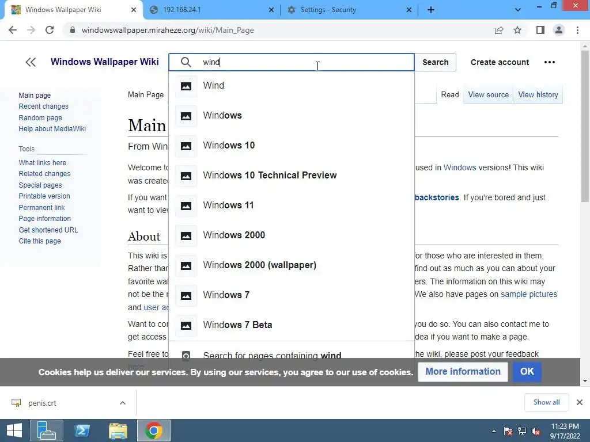
Task: Click the Chrome icon in the taskbar
Action: [x=153, y=430]
